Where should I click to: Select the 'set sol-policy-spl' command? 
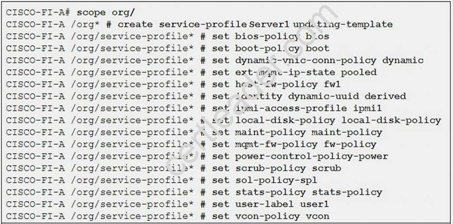tap(265, 181)
